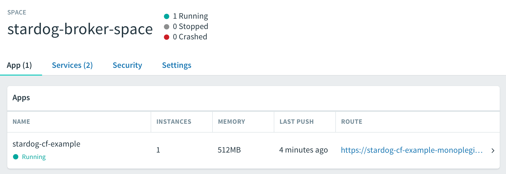Select the App (1) tab
The height and width of the screenshot is (174, 506).
[x=19, y=65]
